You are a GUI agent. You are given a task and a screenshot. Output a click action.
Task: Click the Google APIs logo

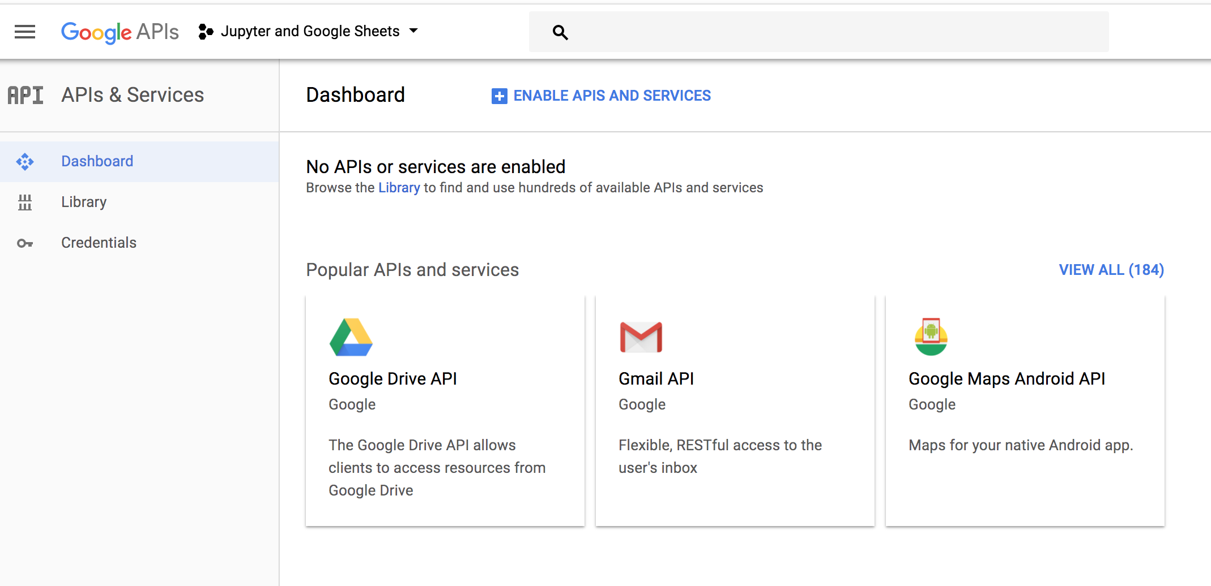(x=120, y=32)
